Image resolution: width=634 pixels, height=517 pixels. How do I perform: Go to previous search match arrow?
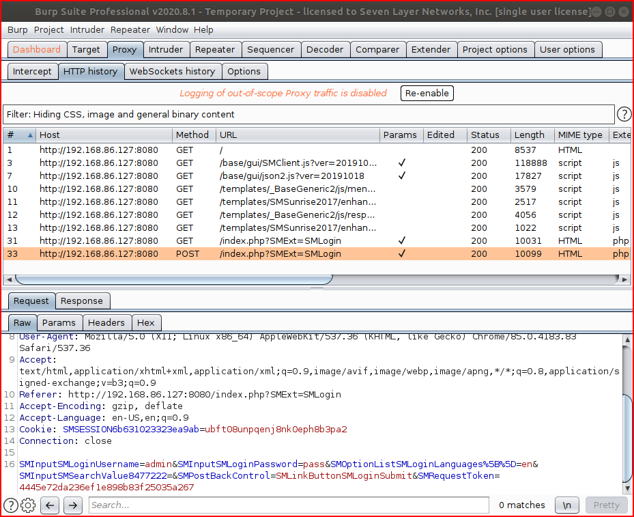pos(50,505)
